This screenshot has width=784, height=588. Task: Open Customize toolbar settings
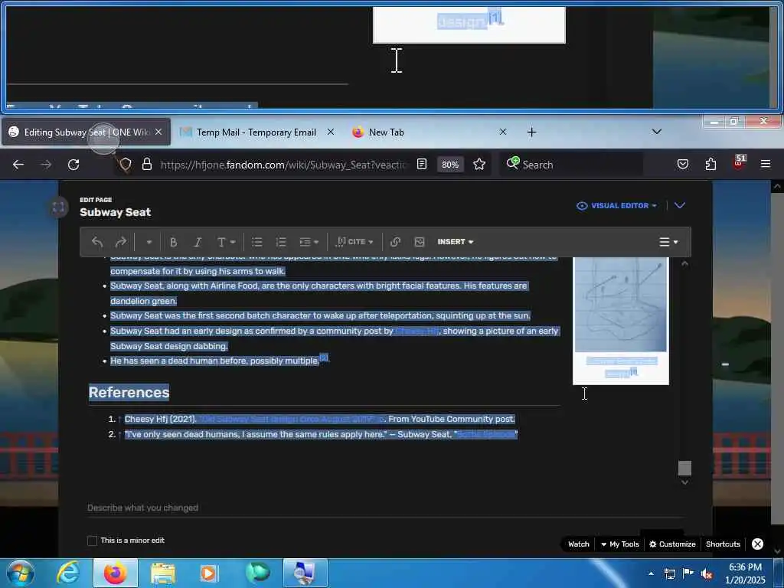coord(672,544)
